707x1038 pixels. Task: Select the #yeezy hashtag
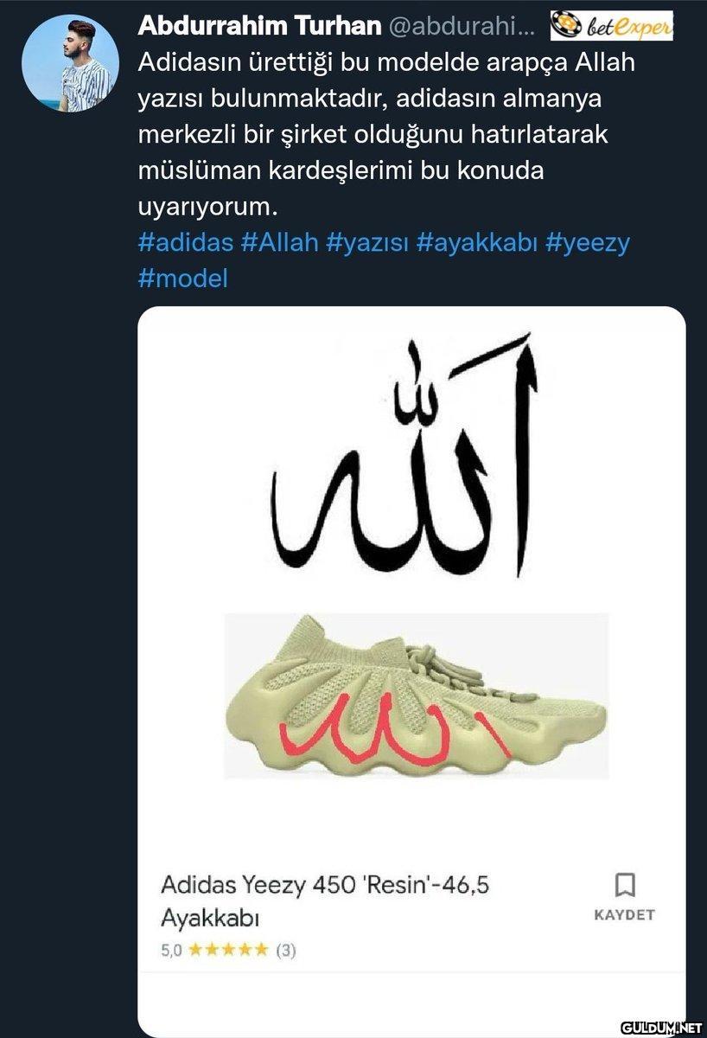588,241
